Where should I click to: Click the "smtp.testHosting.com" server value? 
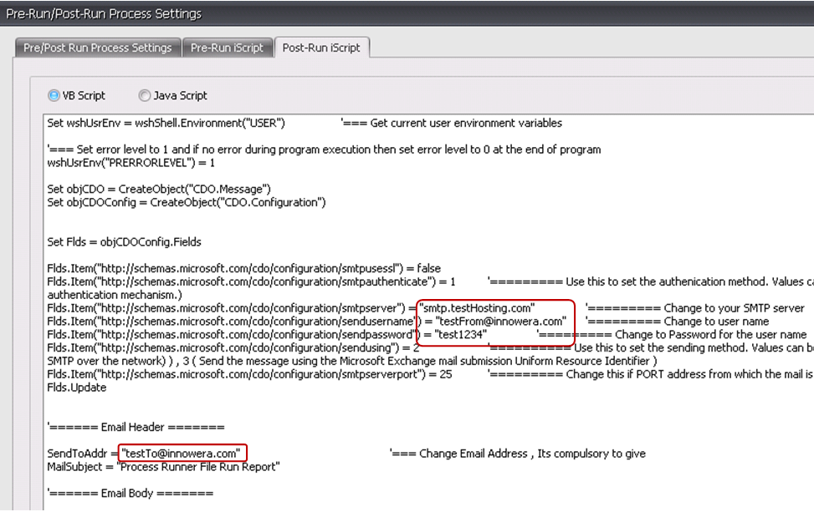478,308
